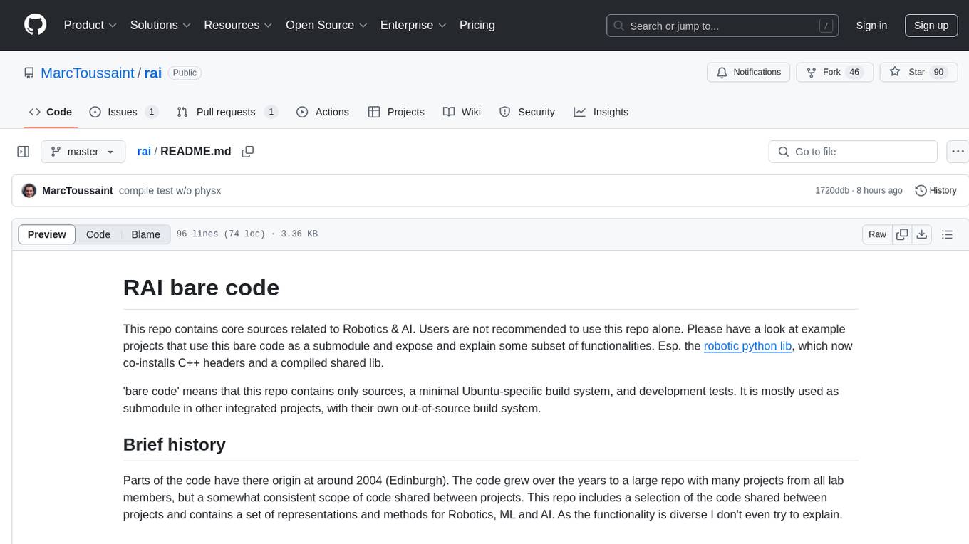
Task: Copy raw file contents
Action: point(902,234)
